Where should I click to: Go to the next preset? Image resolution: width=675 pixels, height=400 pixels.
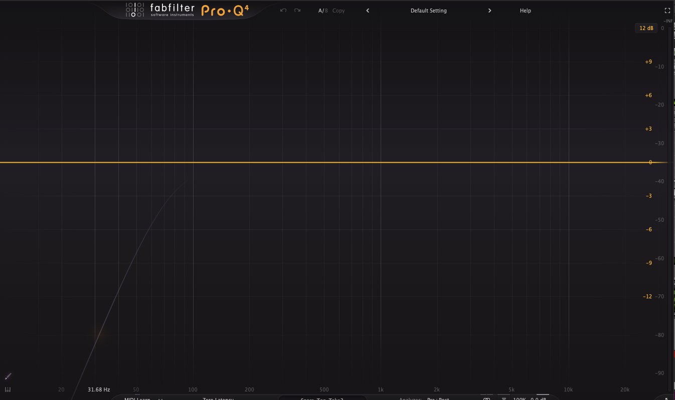click(489, 11)
